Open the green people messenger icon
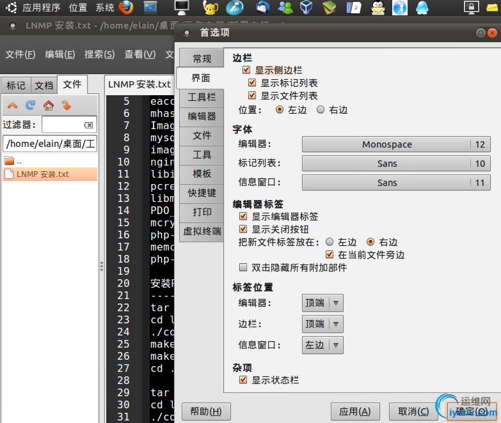 pyautogui.click(x=285, y=7)
